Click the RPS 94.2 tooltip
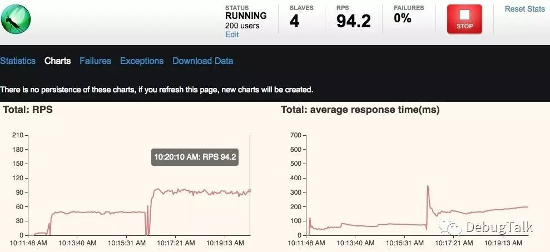Image resolution: width=550 pixels, height=252 pixels. [x=195, y=157]
